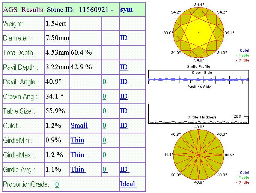This screenshot has width=256, height=193.
Task: Click the 0 grade link for Pavil. Angle
Action: coord(104,82)
